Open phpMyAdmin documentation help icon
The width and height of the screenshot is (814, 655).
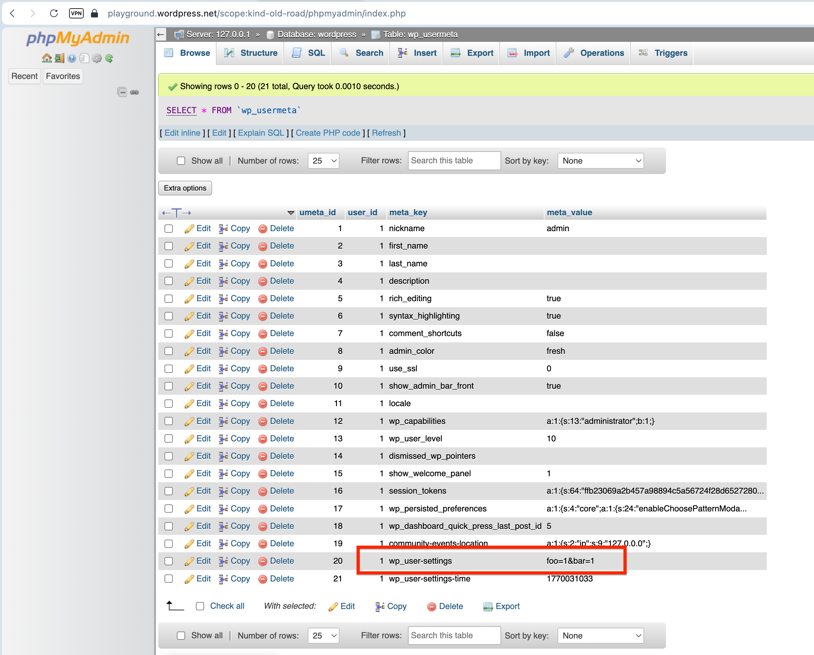point(72,58)
